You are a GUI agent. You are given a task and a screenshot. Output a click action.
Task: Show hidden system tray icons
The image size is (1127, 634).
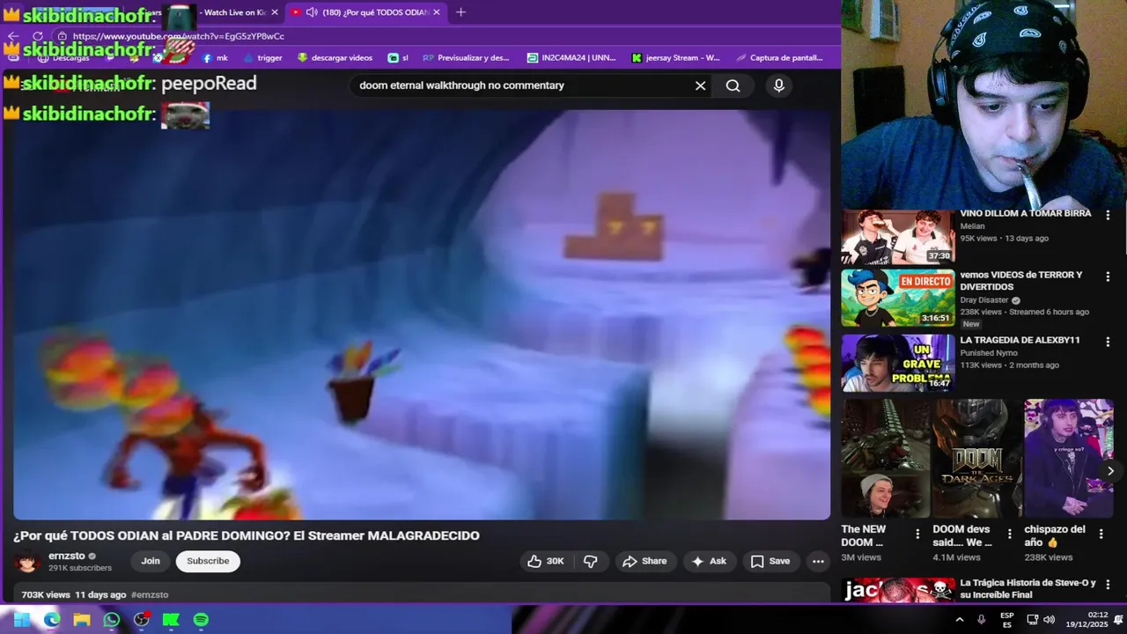point(960,620)
